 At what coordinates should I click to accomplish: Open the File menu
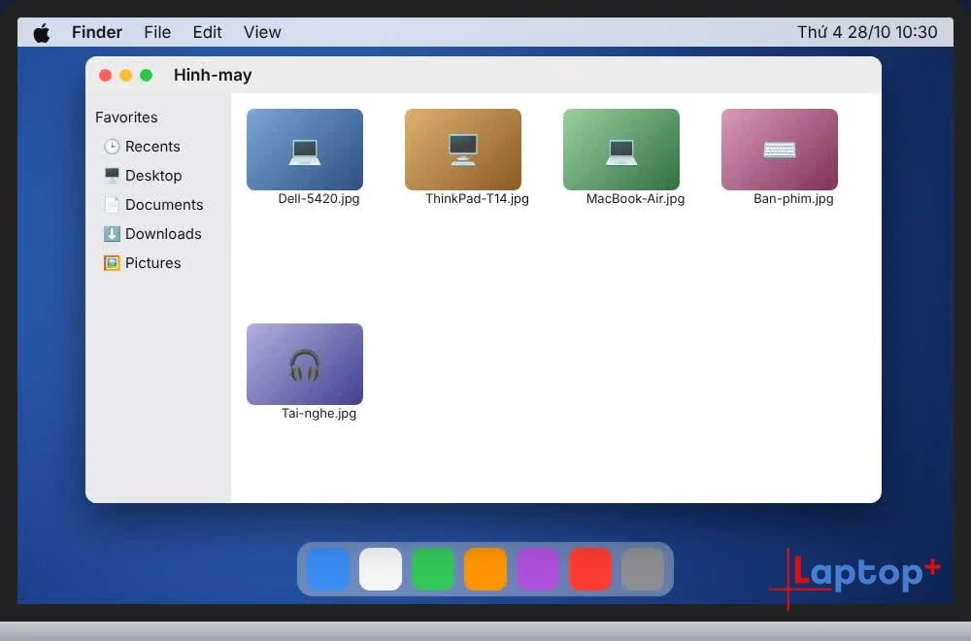click(157, 32)
